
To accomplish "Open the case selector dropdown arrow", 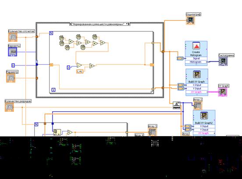I will tap(127, 24).
